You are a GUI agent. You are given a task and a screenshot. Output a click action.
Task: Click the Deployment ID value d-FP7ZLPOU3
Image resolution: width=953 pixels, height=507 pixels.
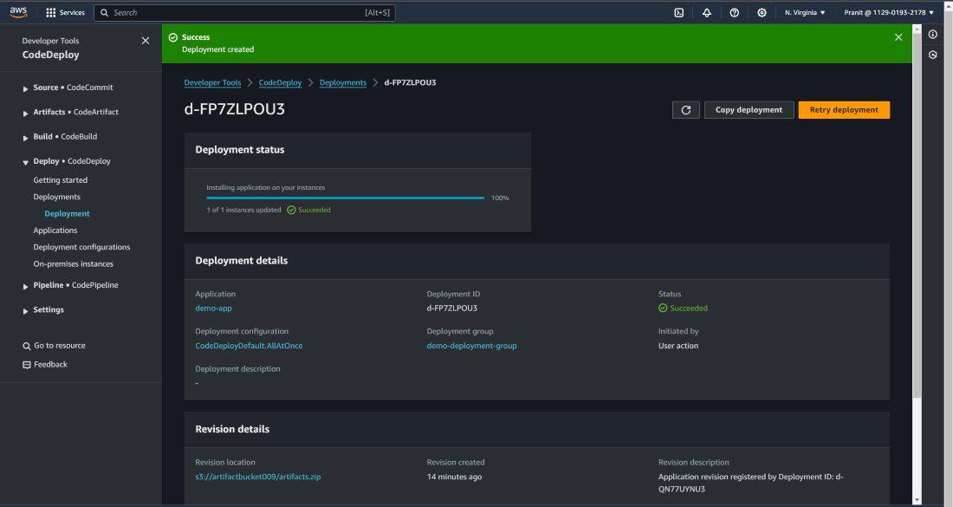pos(451,309)
